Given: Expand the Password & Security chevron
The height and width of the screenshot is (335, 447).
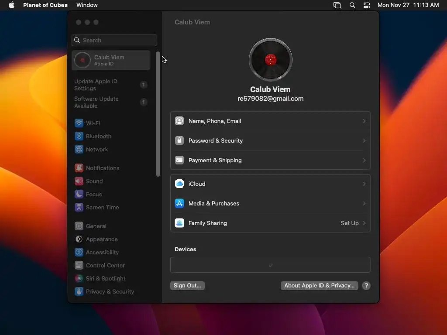Looking at the screenshot, I should tap(364, 141).
